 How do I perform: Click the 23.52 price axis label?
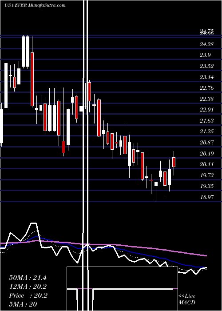coord(207,66)
